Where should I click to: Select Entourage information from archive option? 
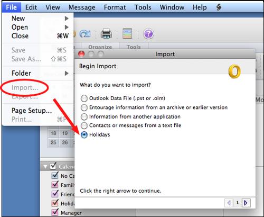pyautogui.click(x=84, y=107)
